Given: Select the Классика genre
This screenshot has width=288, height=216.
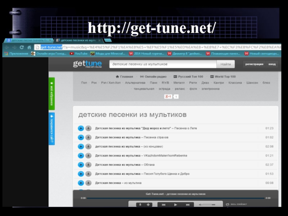Looking at the screenshot, I should [235, 83].
